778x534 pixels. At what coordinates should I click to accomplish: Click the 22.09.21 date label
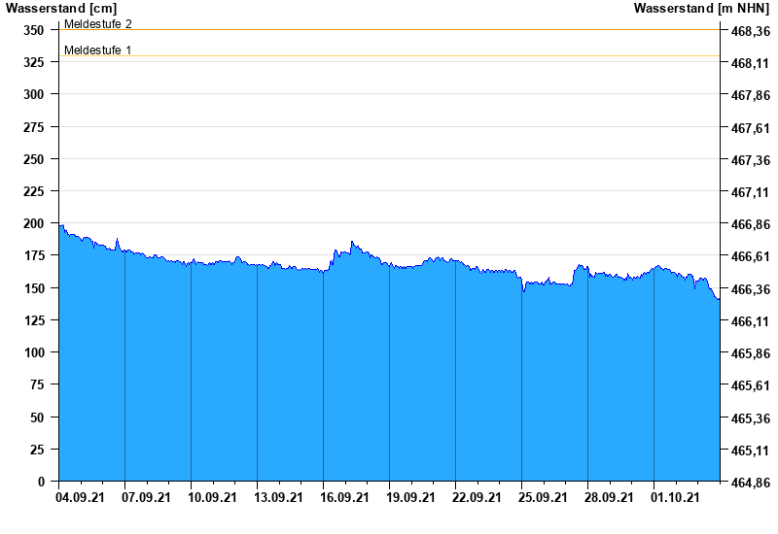click(x=477, y=497)
